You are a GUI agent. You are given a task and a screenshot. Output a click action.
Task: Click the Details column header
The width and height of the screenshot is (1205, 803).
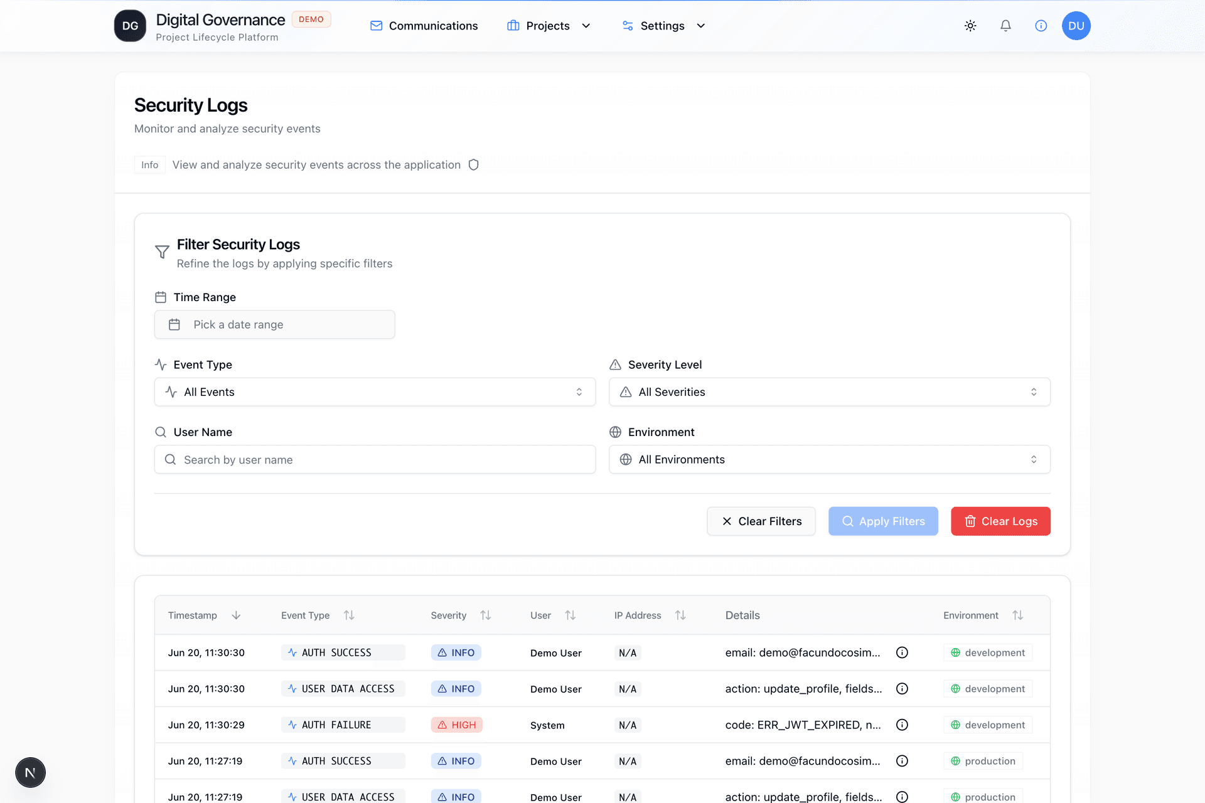pos(742,615)
